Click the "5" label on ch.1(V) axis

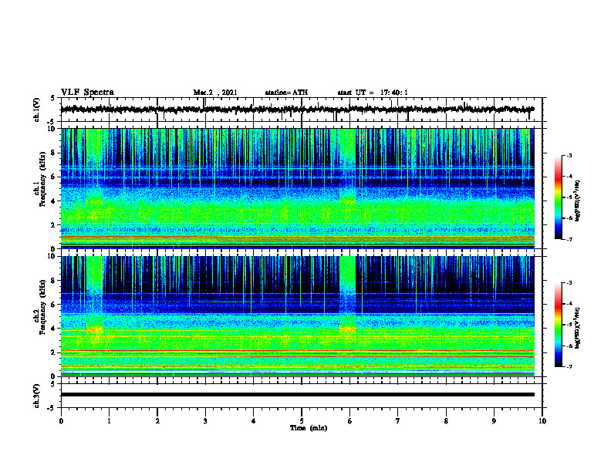[53, 98]
